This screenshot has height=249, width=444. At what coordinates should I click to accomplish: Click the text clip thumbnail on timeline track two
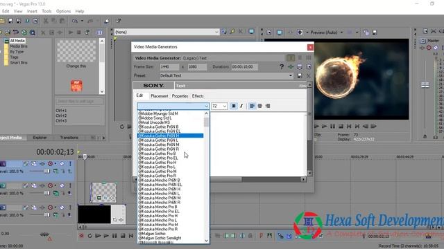103,192
